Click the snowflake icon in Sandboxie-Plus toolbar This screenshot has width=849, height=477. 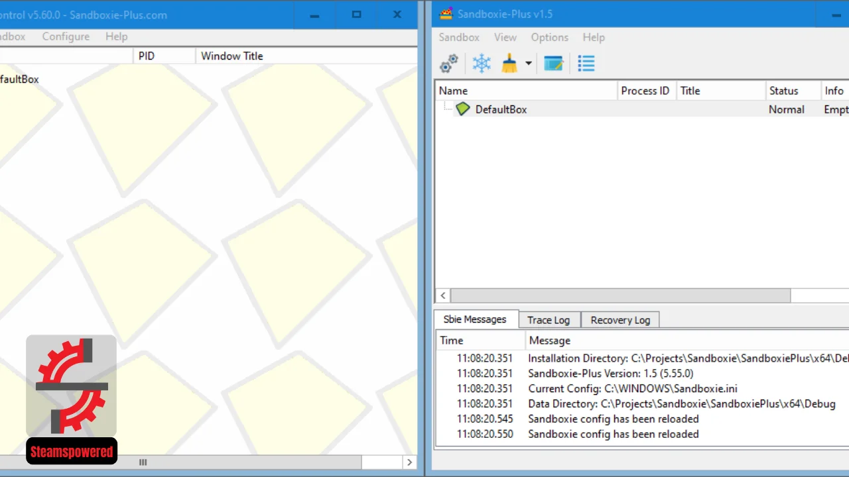482,64
